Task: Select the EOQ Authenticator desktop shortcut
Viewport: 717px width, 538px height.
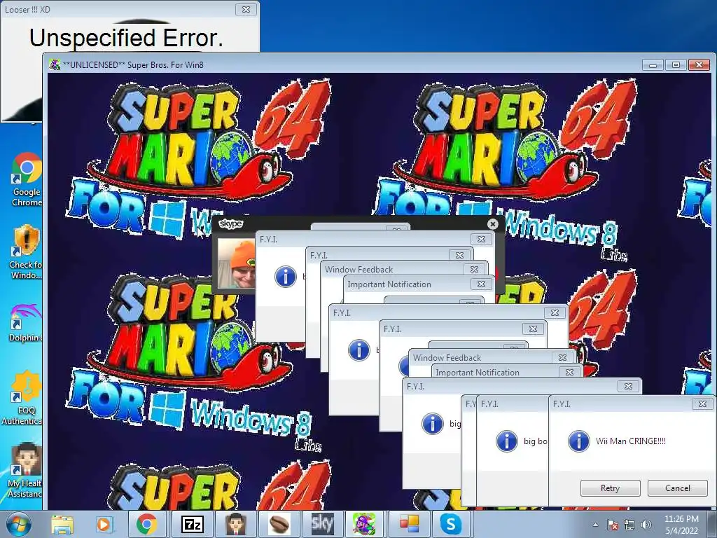Action: [x=22, y=397]
